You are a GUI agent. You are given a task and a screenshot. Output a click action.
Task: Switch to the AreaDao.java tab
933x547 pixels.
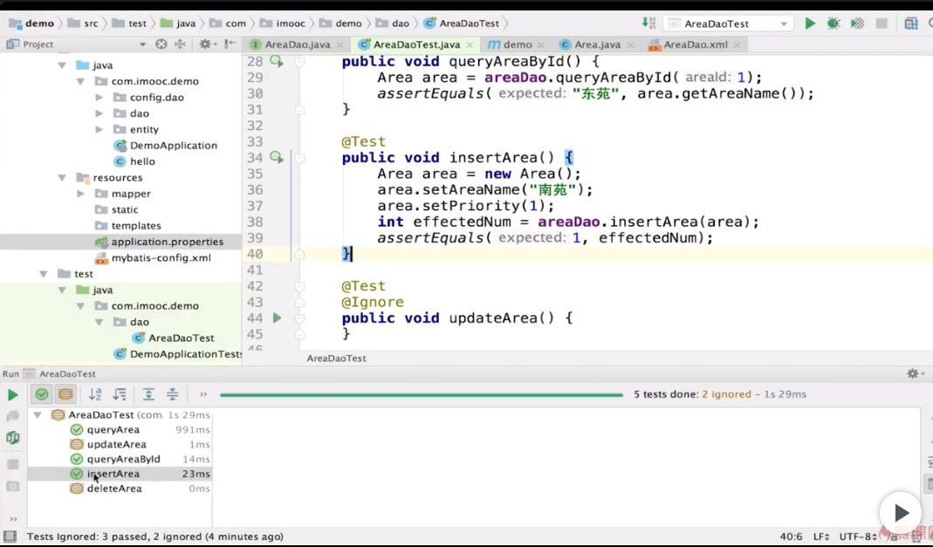click(x=298, y=44)
